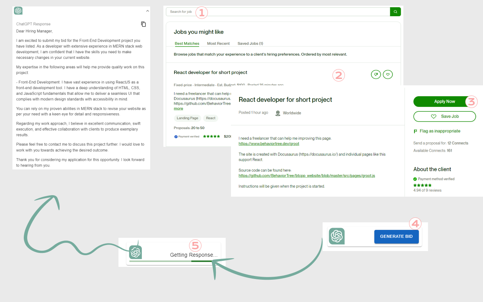Click the 'Posted 1 hour ago' text
Viewport: 483px width, 302px height.
[254, 113]
